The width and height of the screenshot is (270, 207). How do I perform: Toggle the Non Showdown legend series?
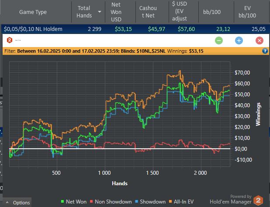111,201
